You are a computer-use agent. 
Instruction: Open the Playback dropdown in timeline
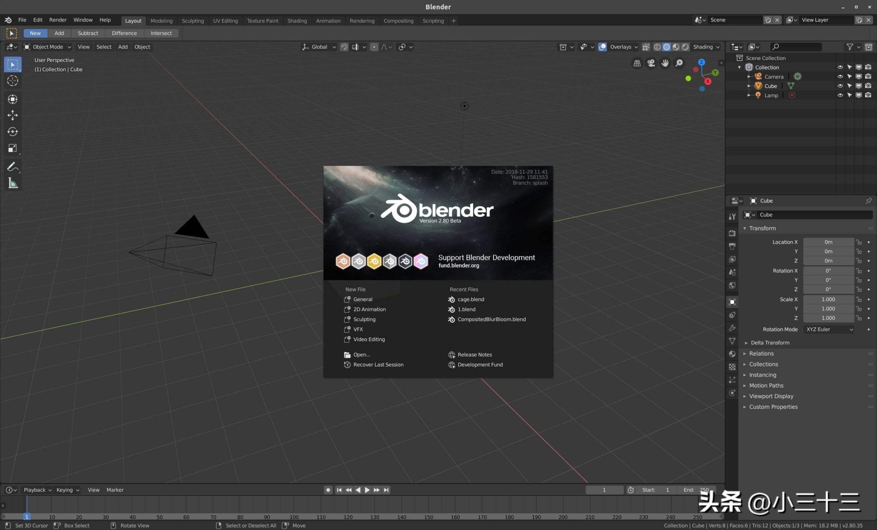37,490
